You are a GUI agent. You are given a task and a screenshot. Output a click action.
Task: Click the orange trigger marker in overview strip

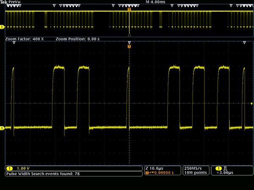(129, 9)
